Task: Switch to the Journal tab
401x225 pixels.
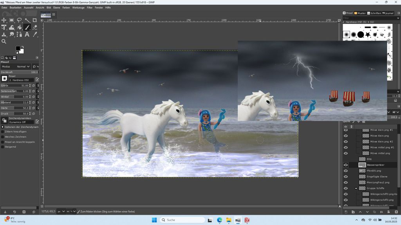Action: [388, 13]
